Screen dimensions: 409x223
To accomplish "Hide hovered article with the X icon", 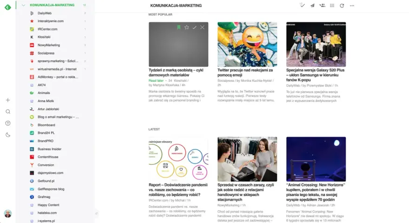I will tap(202, 27).
